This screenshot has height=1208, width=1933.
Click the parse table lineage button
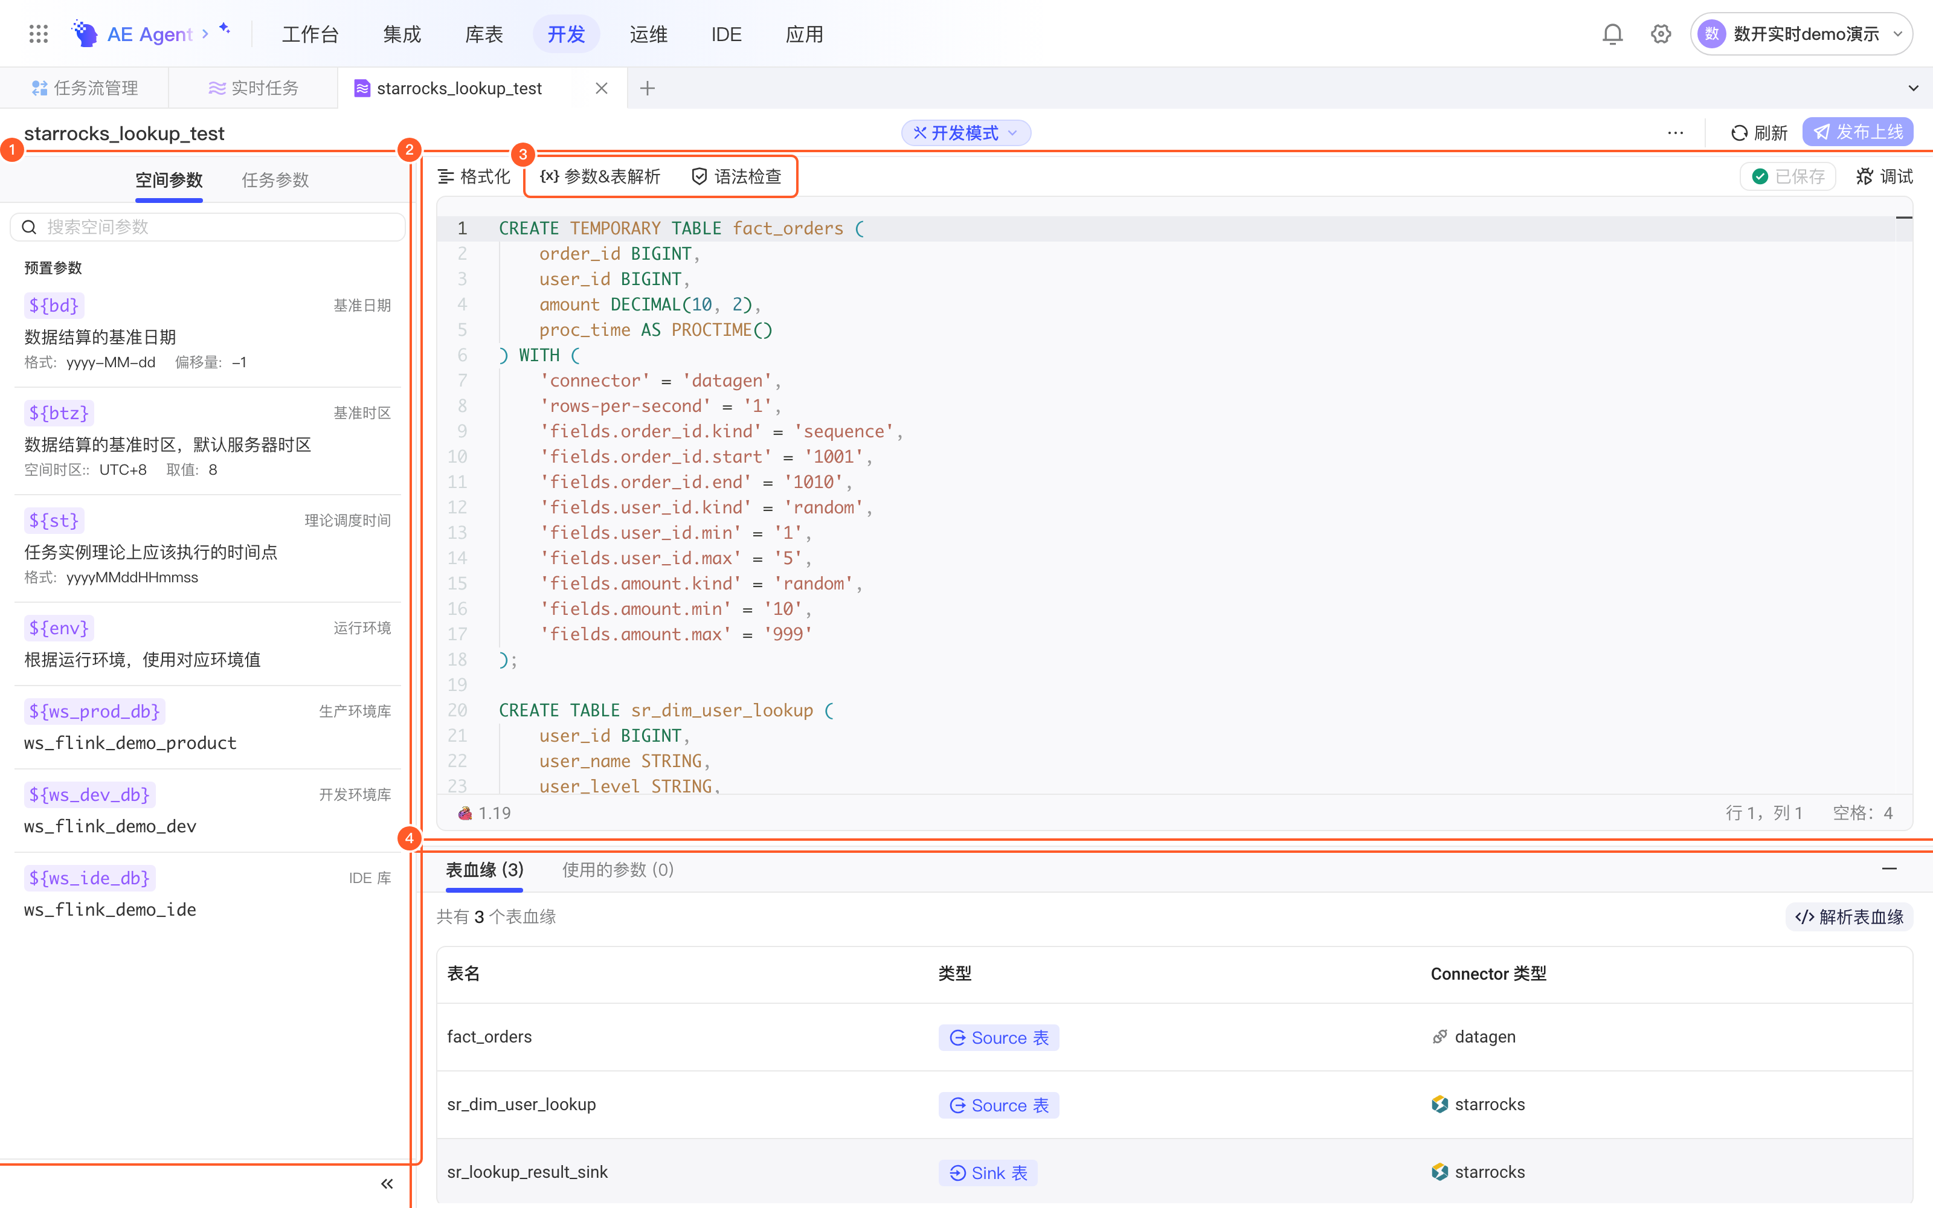coord(1849,916)
